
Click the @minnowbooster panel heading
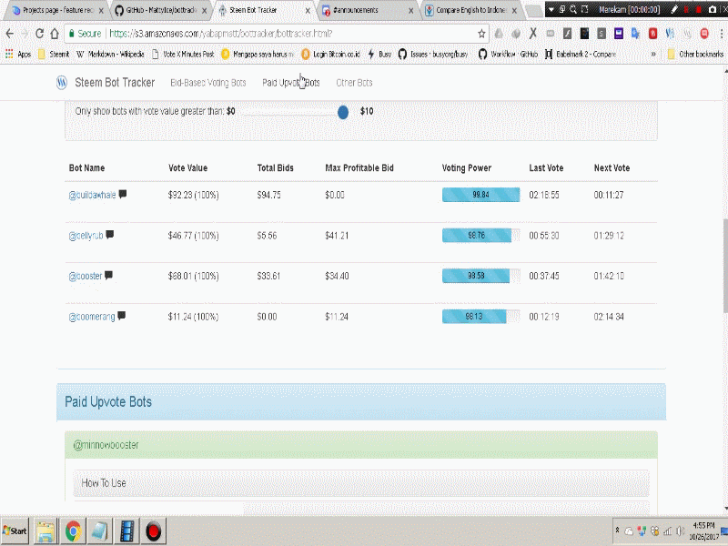click(x=360, y=445)
